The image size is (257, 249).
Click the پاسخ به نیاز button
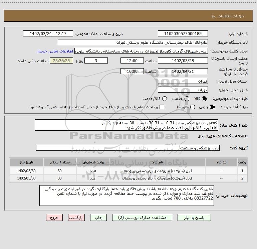tap(194, 218)
